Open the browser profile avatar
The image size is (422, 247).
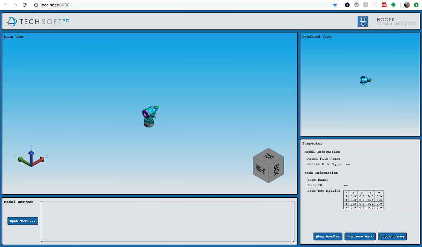(x=407, y=5)
